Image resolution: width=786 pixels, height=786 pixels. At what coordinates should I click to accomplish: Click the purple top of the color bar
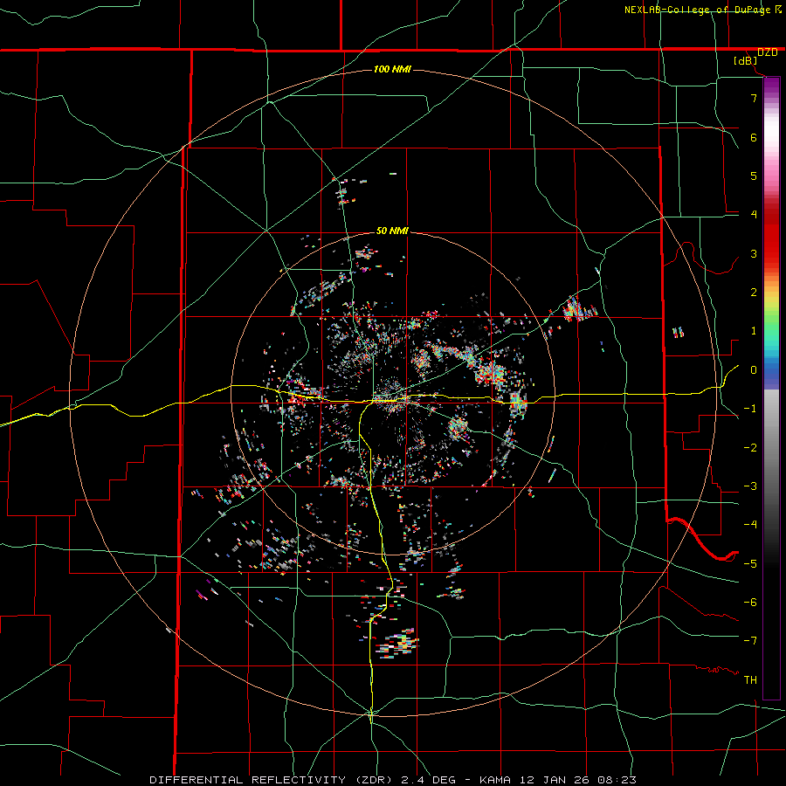(x=771, y=86)
